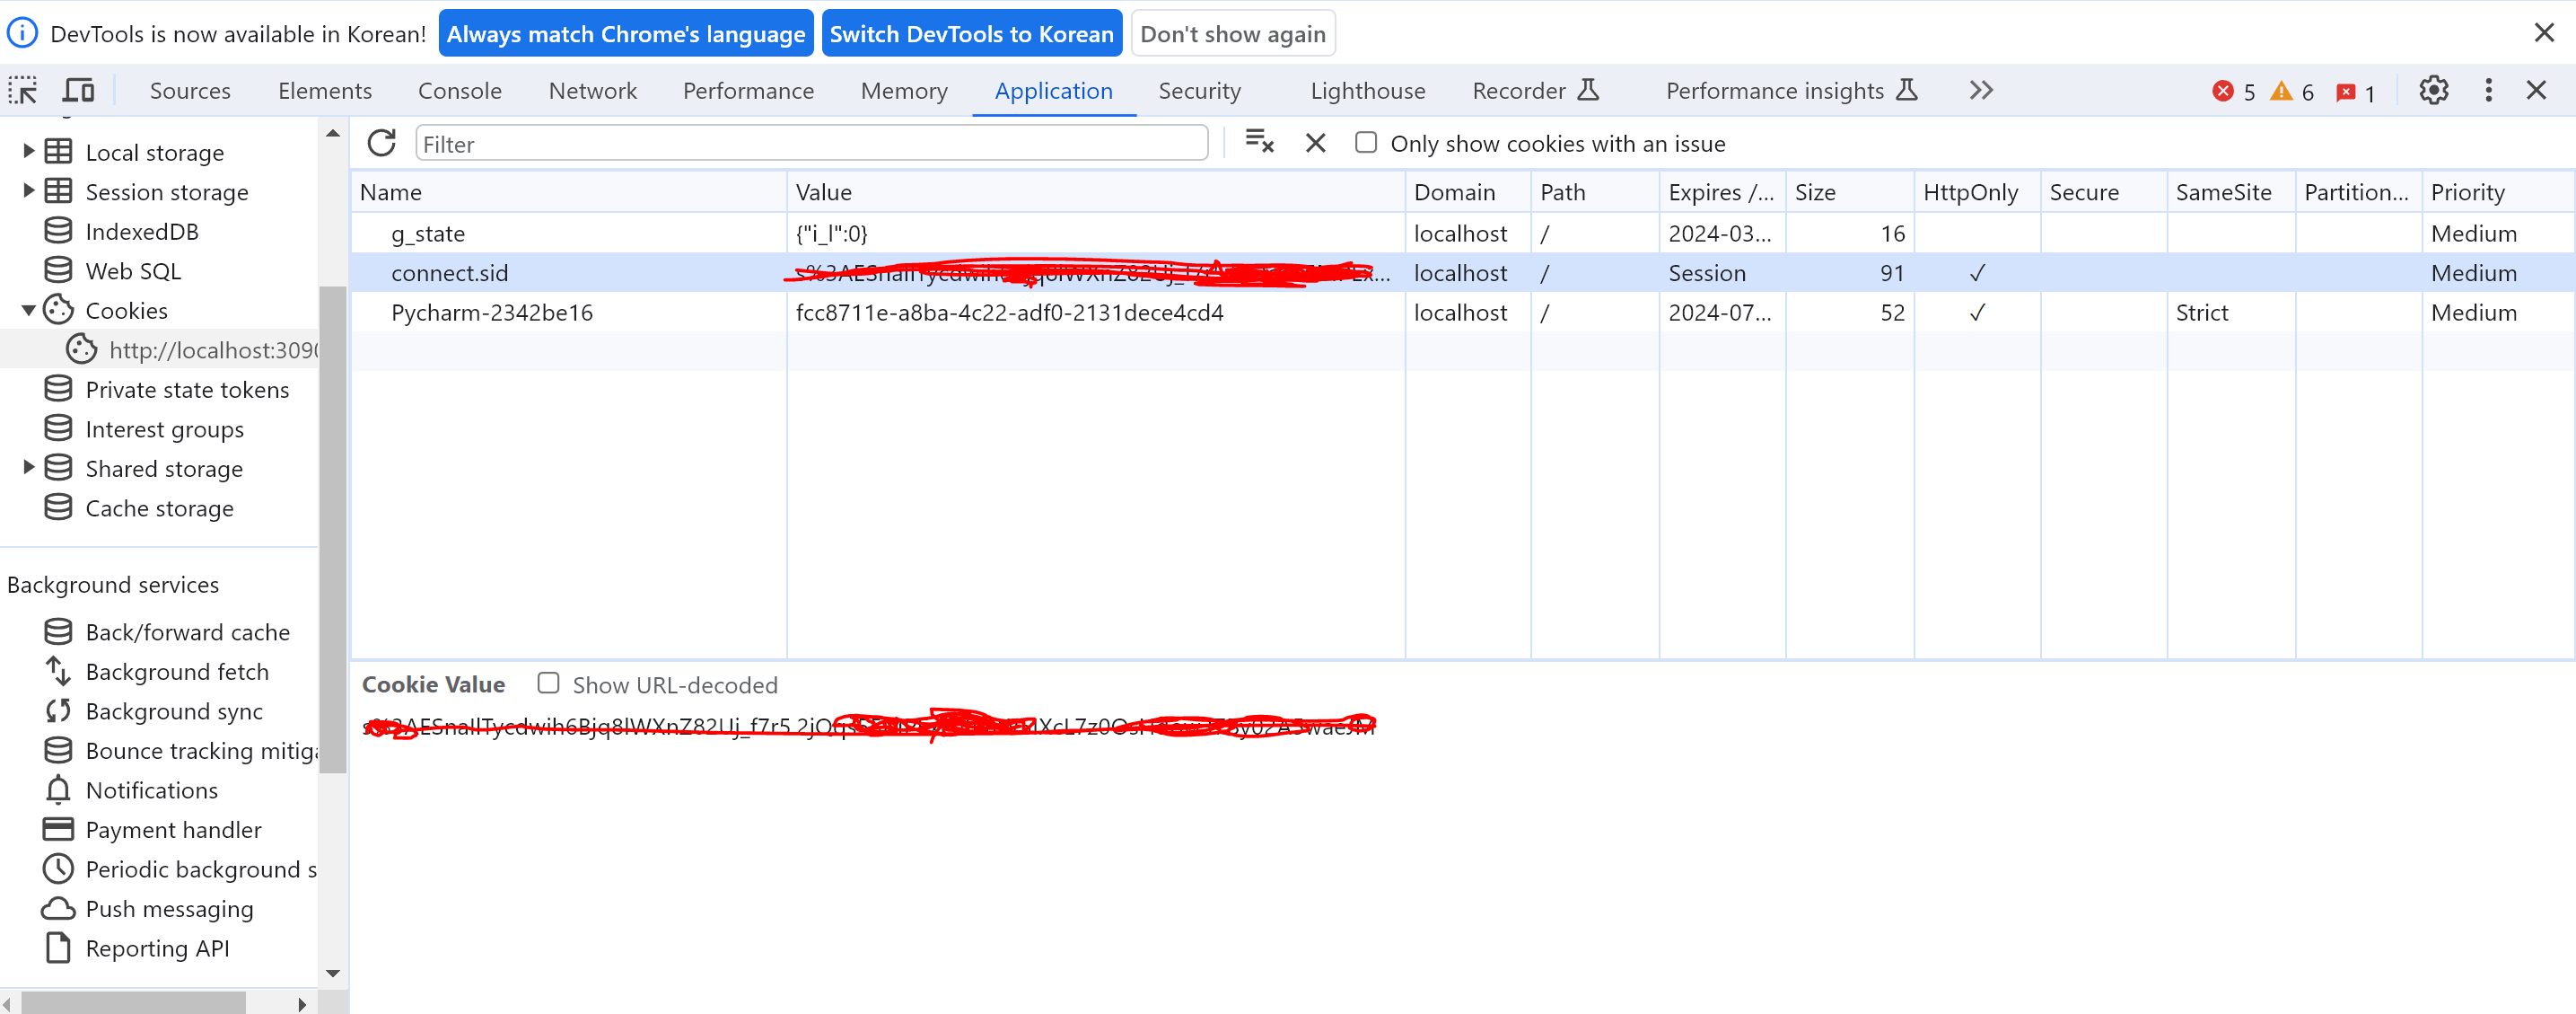The image size is (2576, 1014).
Task: Check the Show URL-decoded checkbox
Action: (548, 683)
